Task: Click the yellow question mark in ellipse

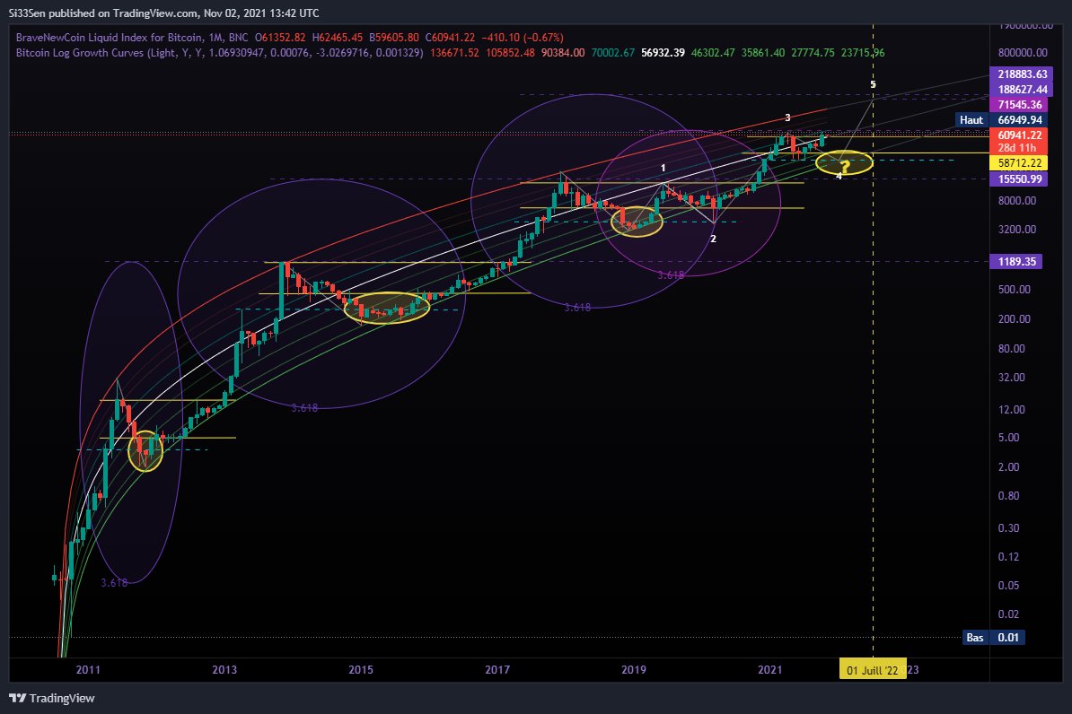Action: point(844,165)
